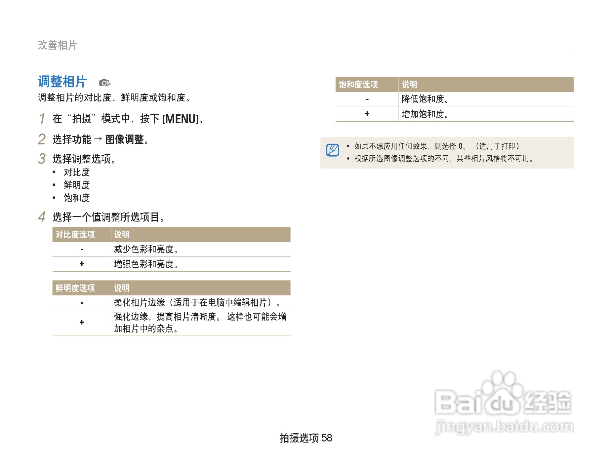
Task: Click the minus symbol in 饱和度选项 table
Action: (x=367, y=99)
